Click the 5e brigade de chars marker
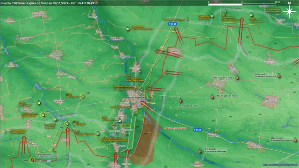 pyautogui.click(x=180, y=101)
